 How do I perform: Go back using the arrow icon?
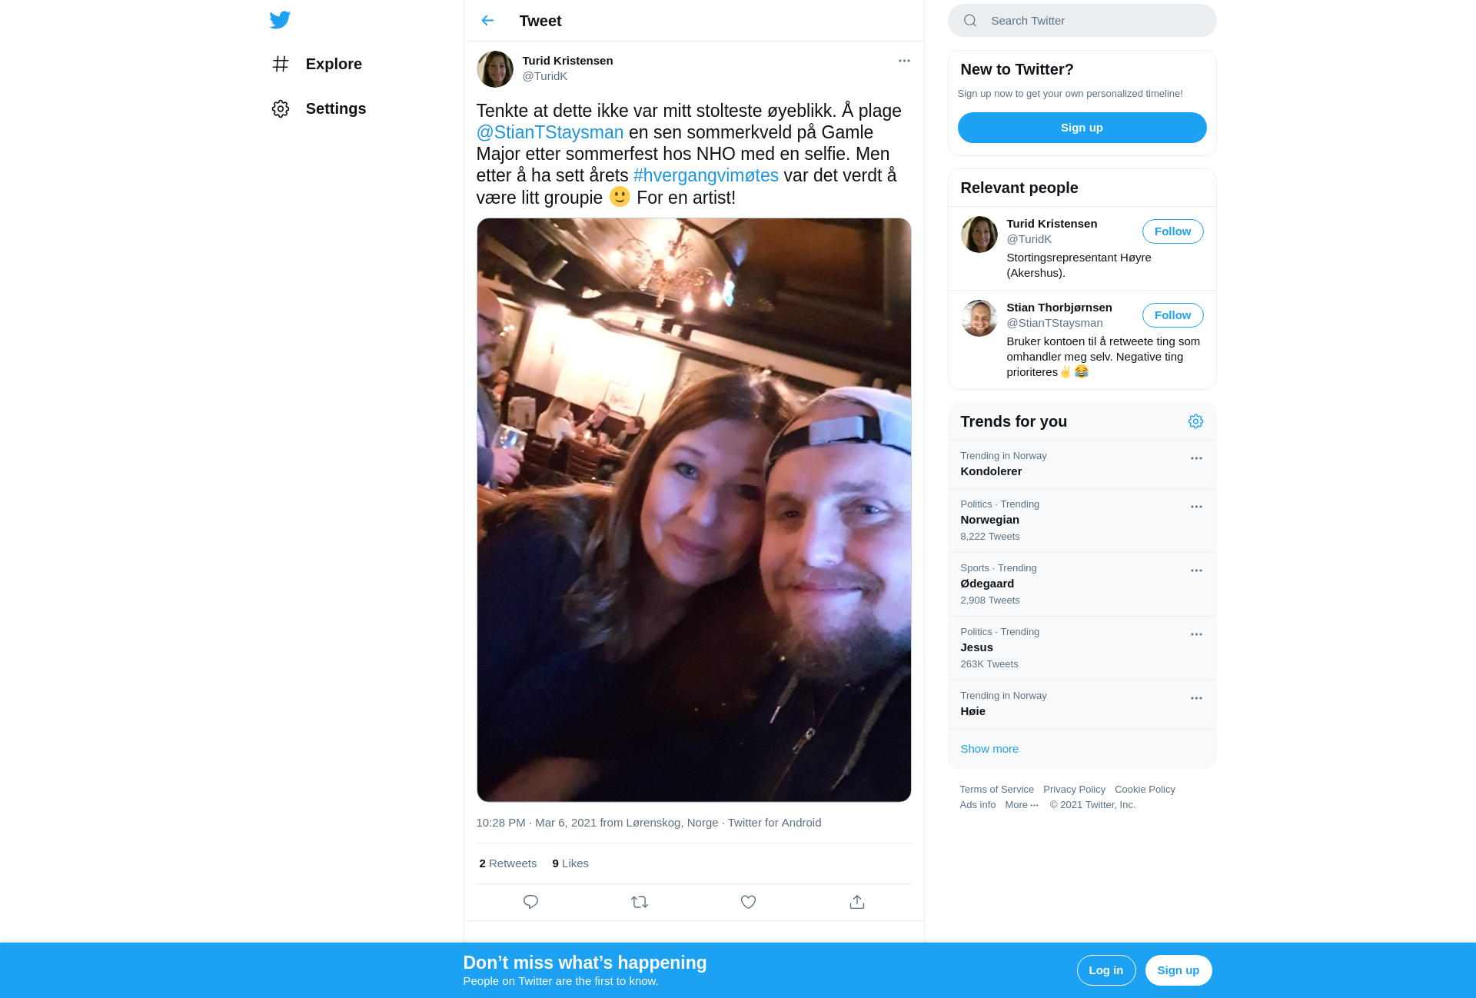point(487,21)
